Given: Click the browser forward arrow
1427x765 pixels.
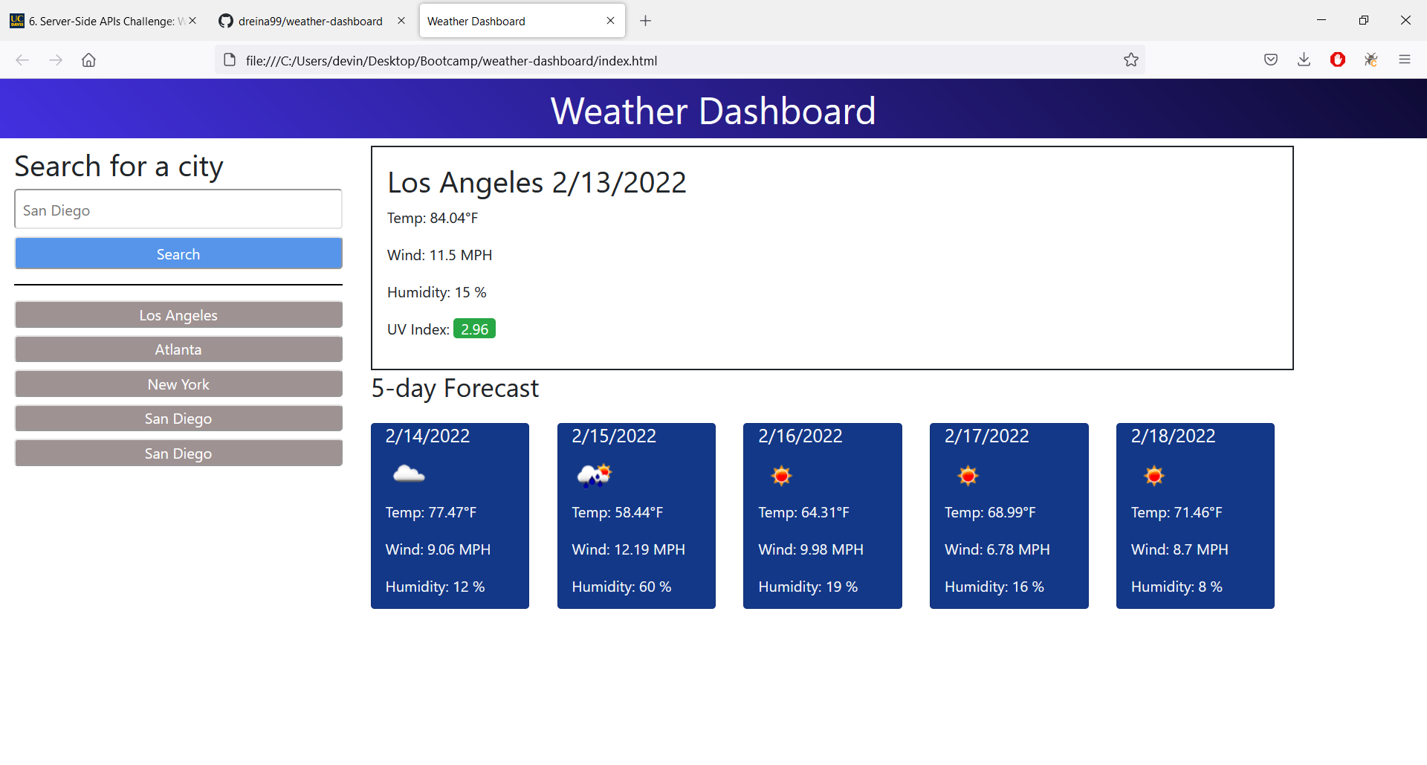Looking at the screenshot, I should (56, 60).
